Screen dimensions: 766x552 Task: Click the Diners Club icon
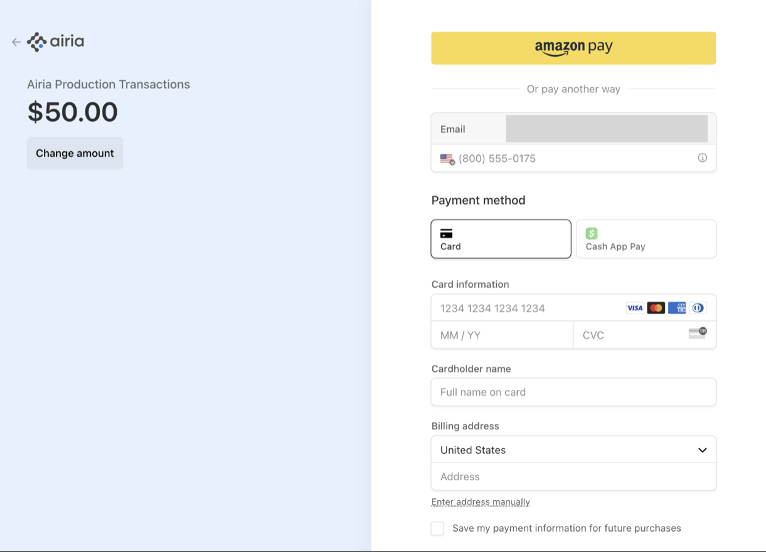click(x=698, y=307)
